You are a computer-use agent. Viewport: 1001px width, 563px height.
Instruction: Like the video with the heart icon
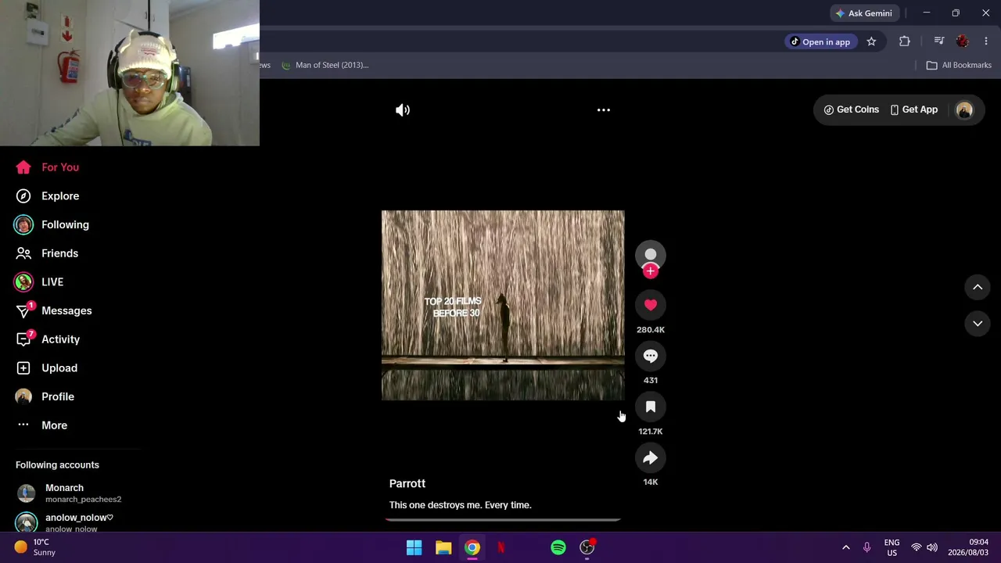651,305
